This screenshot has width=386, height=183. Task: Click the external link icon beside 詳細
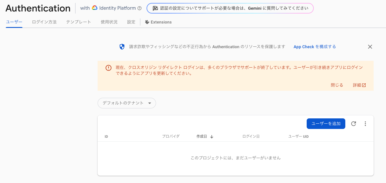click(x=364, y=85)
